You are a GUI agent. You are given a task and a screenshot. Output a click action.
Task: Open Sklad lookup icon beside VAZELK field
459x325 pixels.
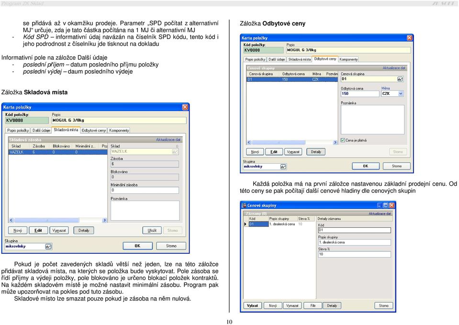pyautogui.click(x=175, y=152)
